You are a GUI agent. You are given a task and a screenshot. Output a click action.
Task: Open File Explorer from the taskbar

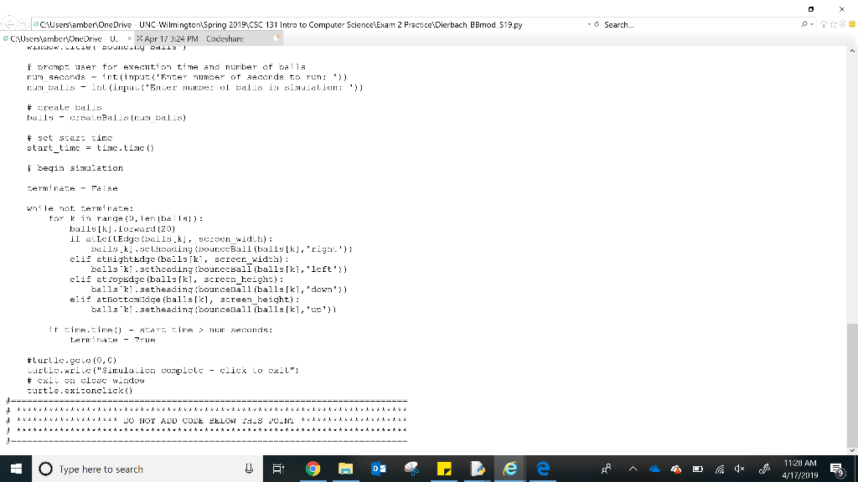point(345,469)
